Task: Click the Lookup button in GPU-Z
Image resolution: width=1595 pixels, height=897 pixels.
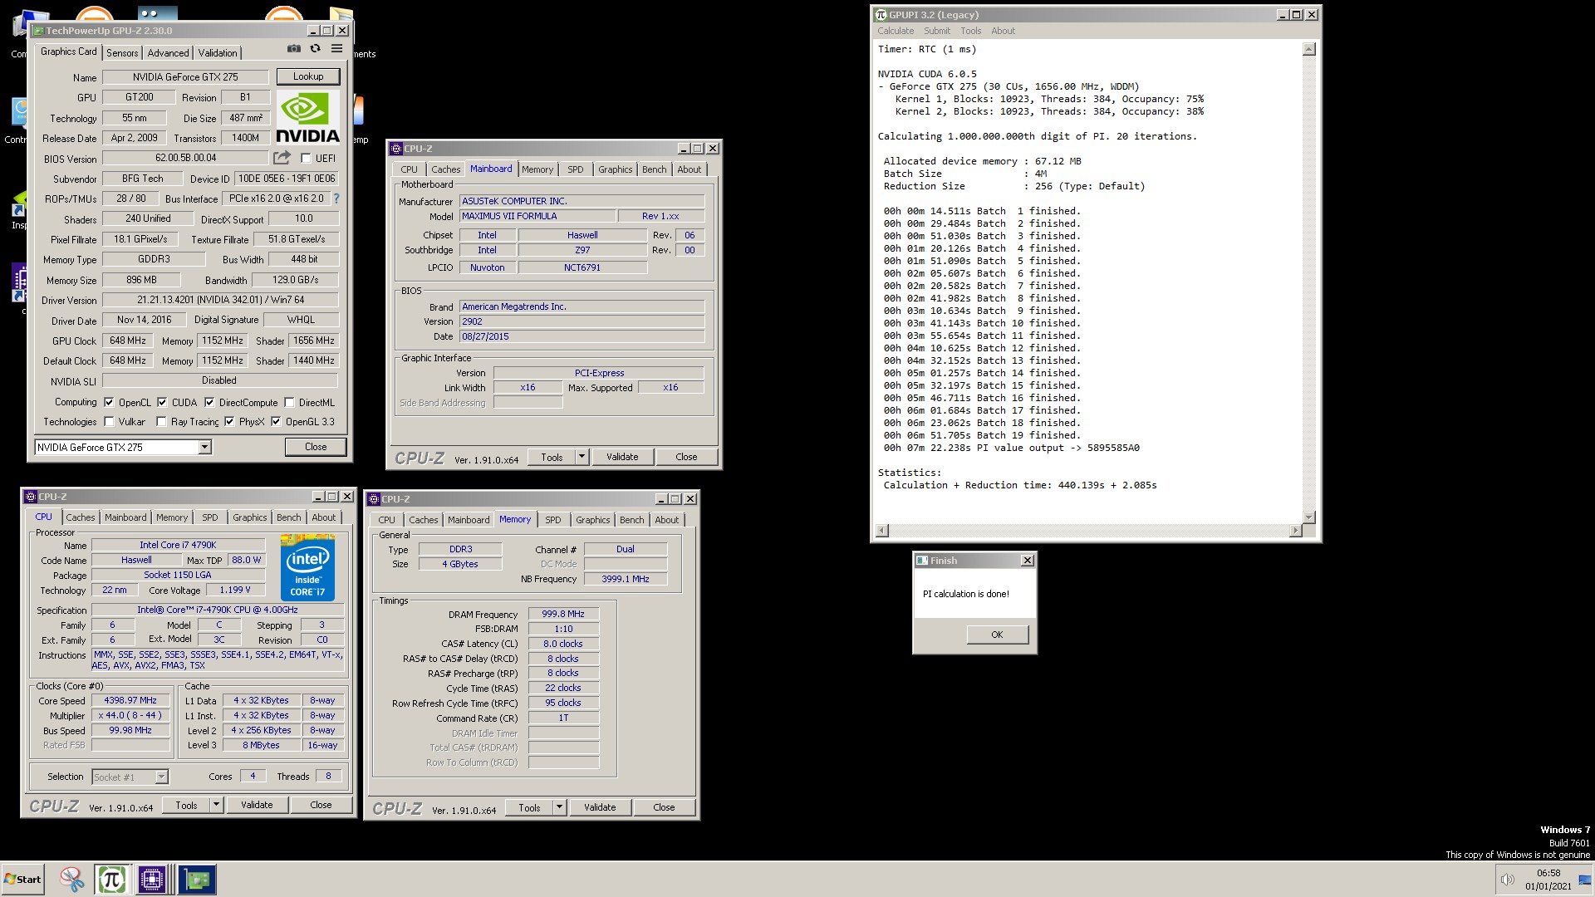Action: tap(308, 76)
